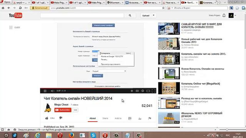The image size is (246, 138).
Task: Go back in browser
Action: (9, 8)
